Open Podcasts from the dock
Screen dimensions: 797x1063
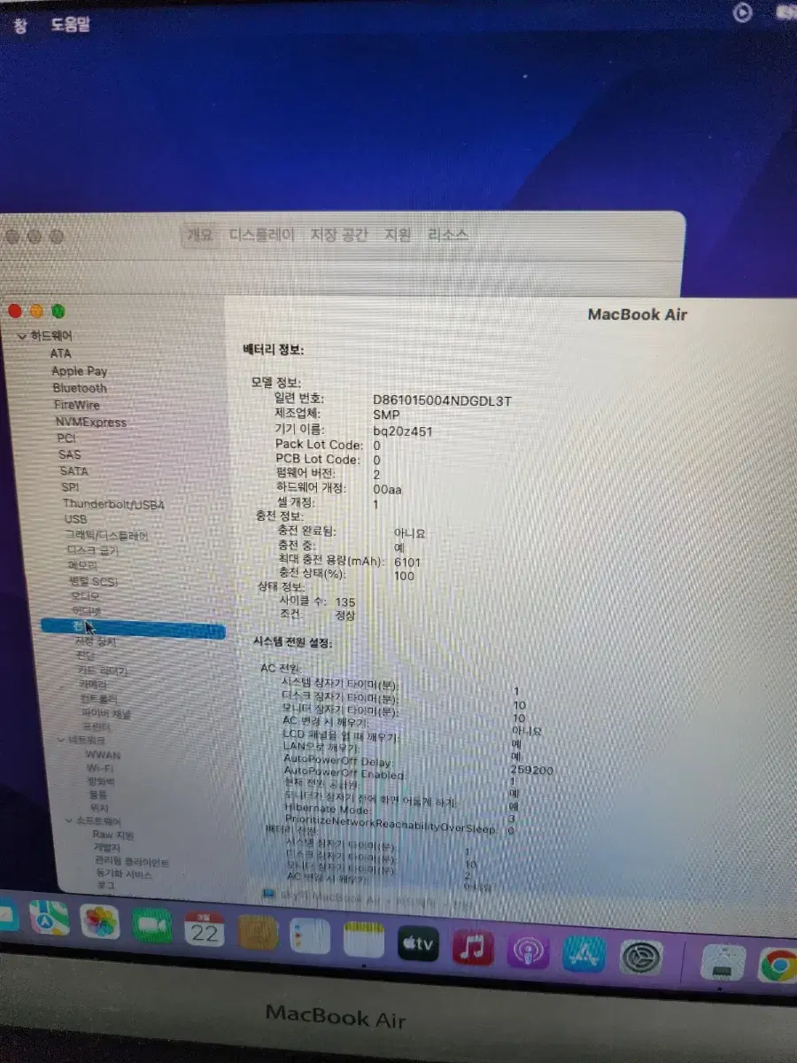(528, 952)
